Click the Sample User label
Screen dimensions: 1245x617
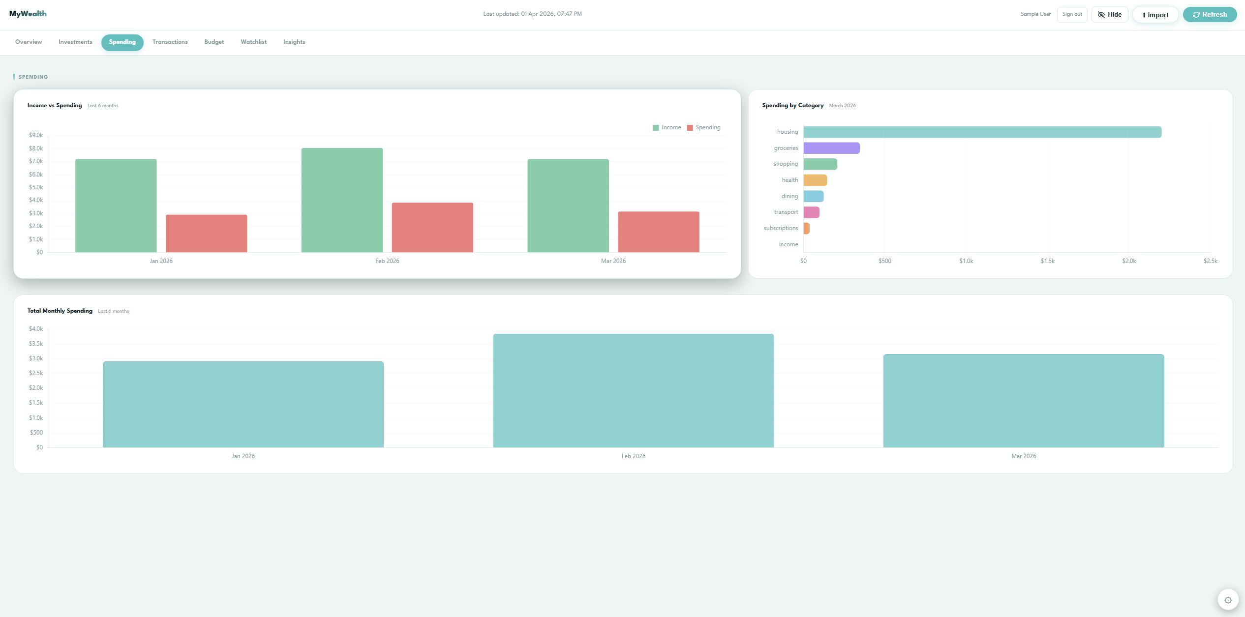pyautogui.click(x=1035, y=14)
